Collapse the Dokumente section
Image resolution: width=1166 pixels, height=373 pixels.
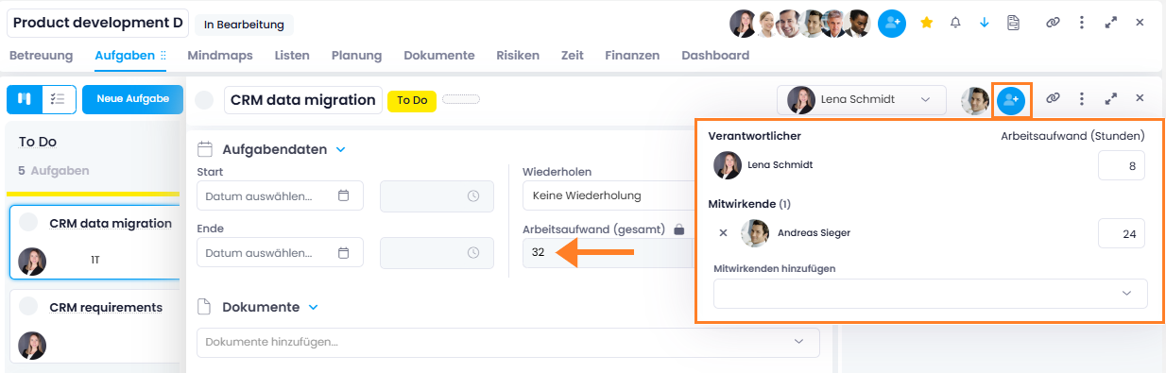coord(314,307)
